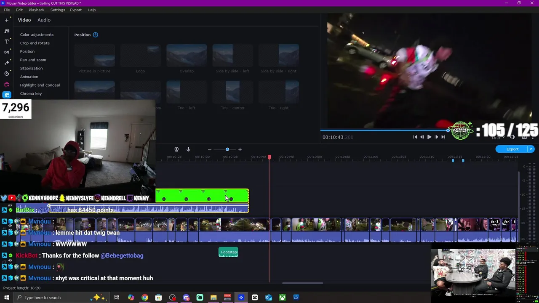539x303 pixels.
Task: Click the webcam record icon above timeline
Action: 176,149
